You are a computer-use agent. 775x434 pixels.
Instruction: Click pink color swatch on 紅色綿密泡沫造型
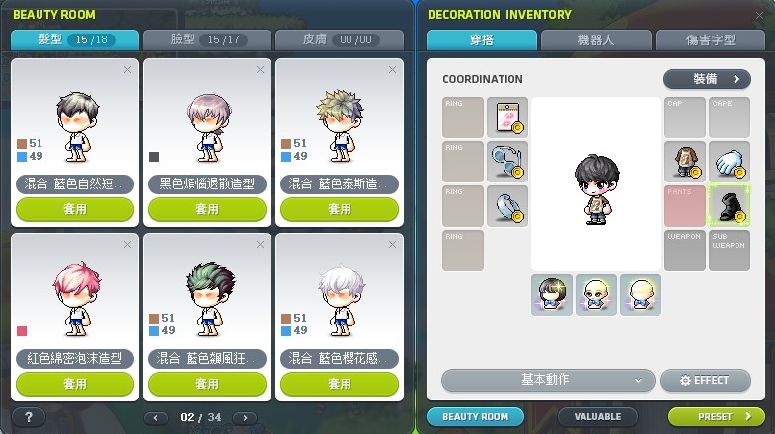[22, 330]
